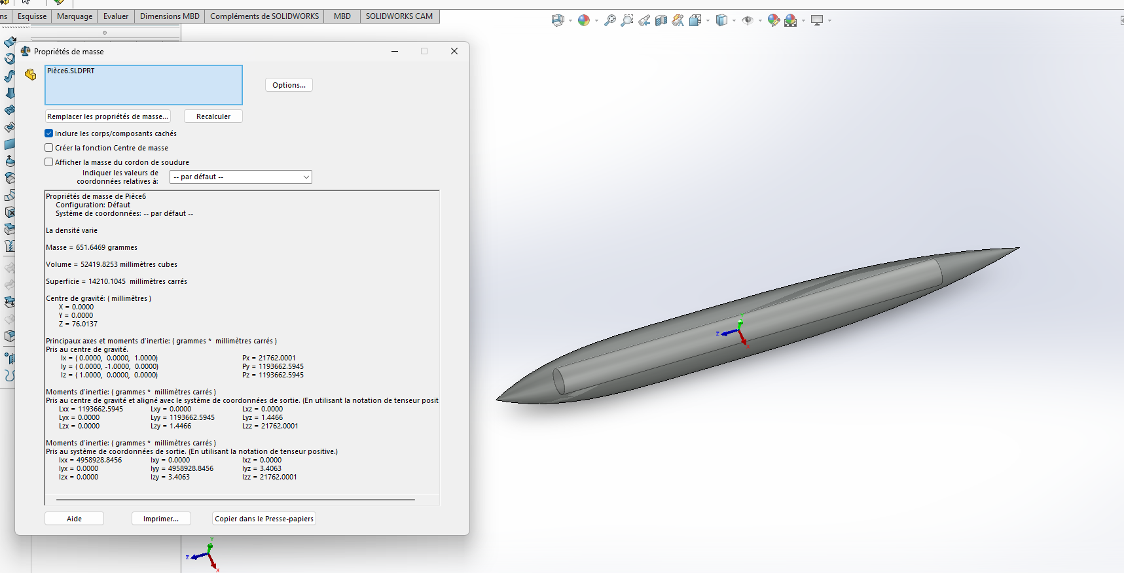The image size is (1124, 573).
Task: Click Remplacer les propriétés de masse button
Action: tap(108, 116)
